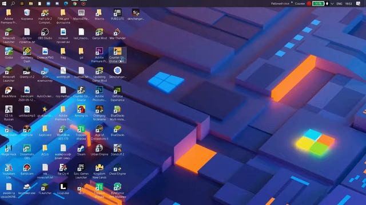
Task: Select the Counter-Strike Source shortcut
Action: pyautogui.click(x=81, y=93)
